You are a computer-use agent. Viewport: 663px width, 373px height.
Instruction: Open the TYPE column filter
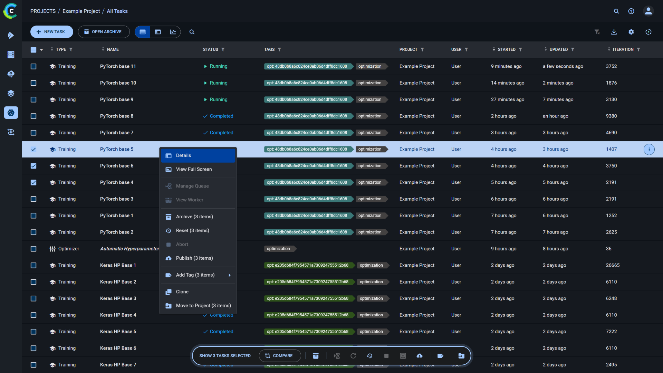(71, 49)
